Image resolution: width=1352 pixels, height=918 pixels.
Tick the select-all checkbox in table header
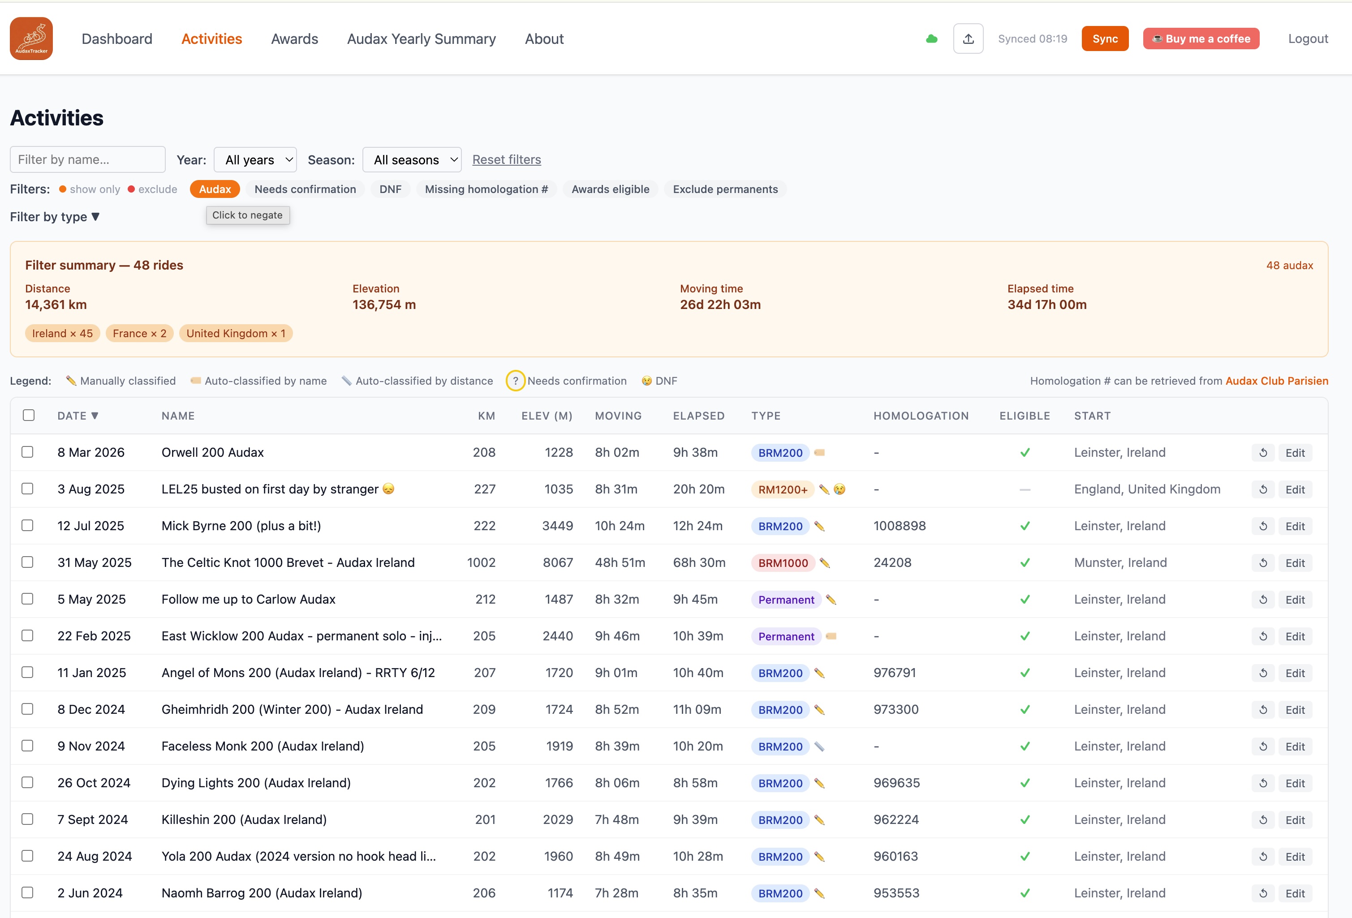click(x=29, y=415)
